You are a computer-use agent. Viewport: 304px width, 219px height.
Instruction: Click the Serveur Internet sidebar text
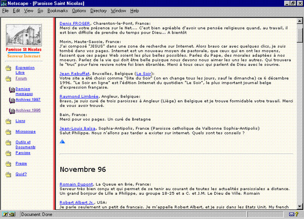(x=24, y=56)
